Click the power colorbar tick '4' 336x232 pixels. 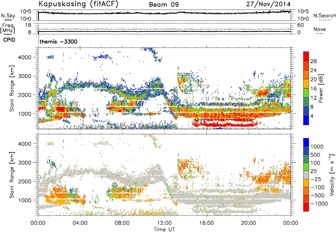point(312,116)
